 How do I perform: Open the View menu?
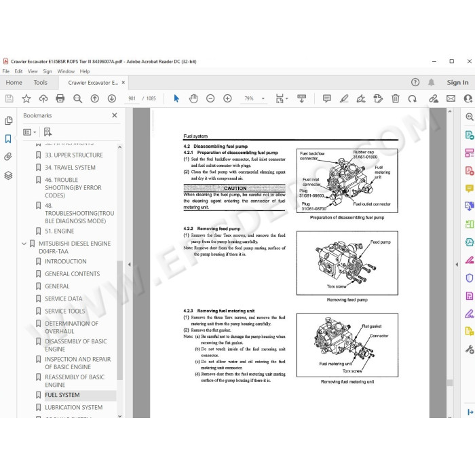[33, 71]
